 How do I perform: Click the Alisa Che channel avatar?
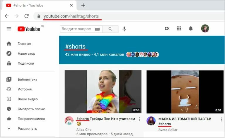(69, 120)
